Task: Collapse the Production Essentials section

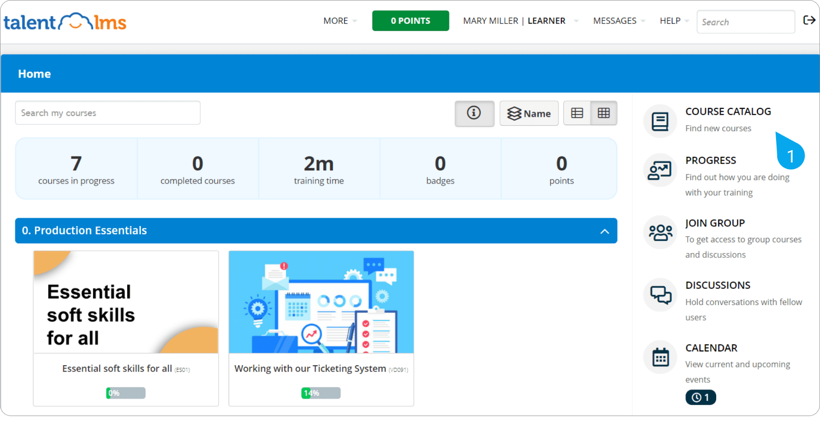Action: (604, 231)
